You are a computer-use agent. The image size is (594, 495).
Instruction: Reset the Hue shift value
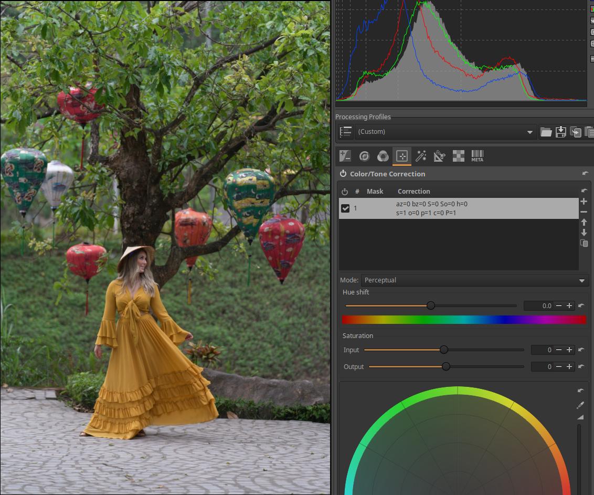point(581,306)
